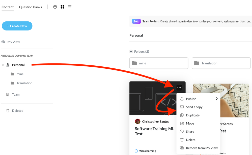Screen dimensions: 252x155
Task: Click Christopher Santos avatar on first card
Action: point(137,122)
